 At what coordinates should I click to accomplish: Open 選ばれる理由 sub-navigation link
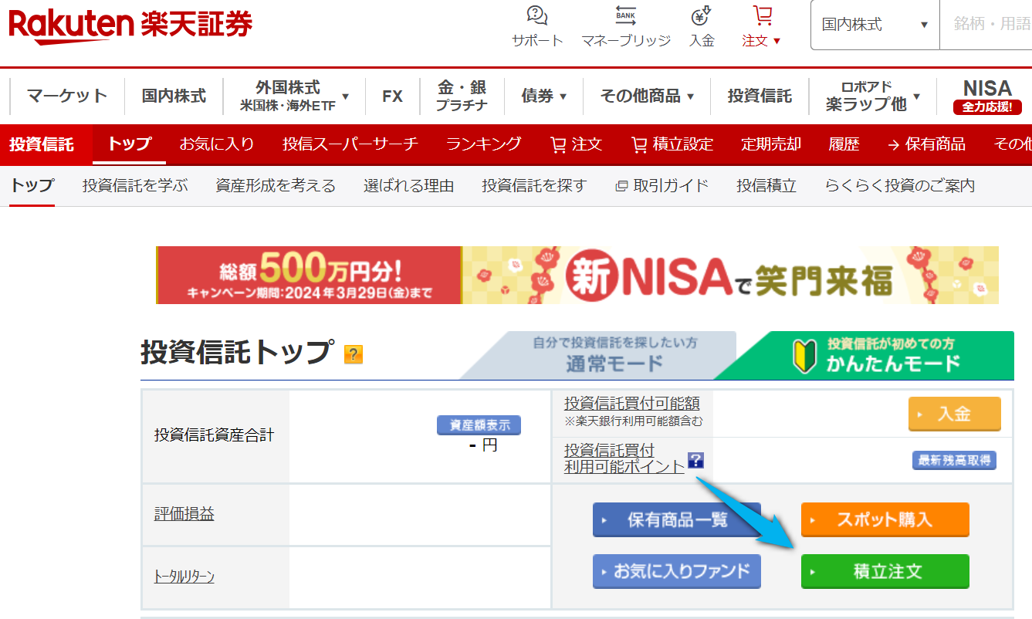click(409, 186)
